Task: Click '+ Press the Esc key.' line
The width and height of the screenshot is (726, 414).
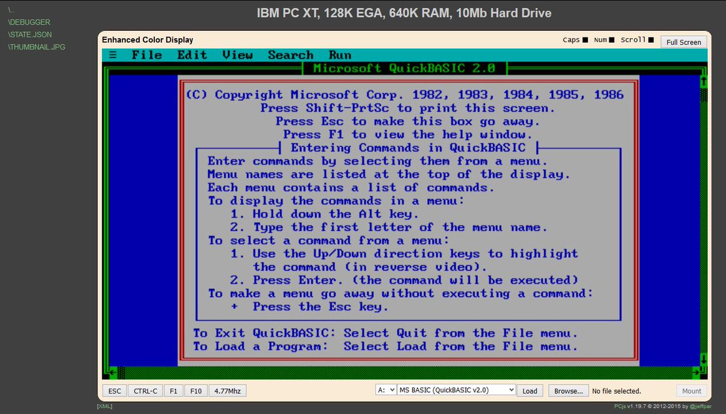Action: pyautogui.click(x=310, y=306)
